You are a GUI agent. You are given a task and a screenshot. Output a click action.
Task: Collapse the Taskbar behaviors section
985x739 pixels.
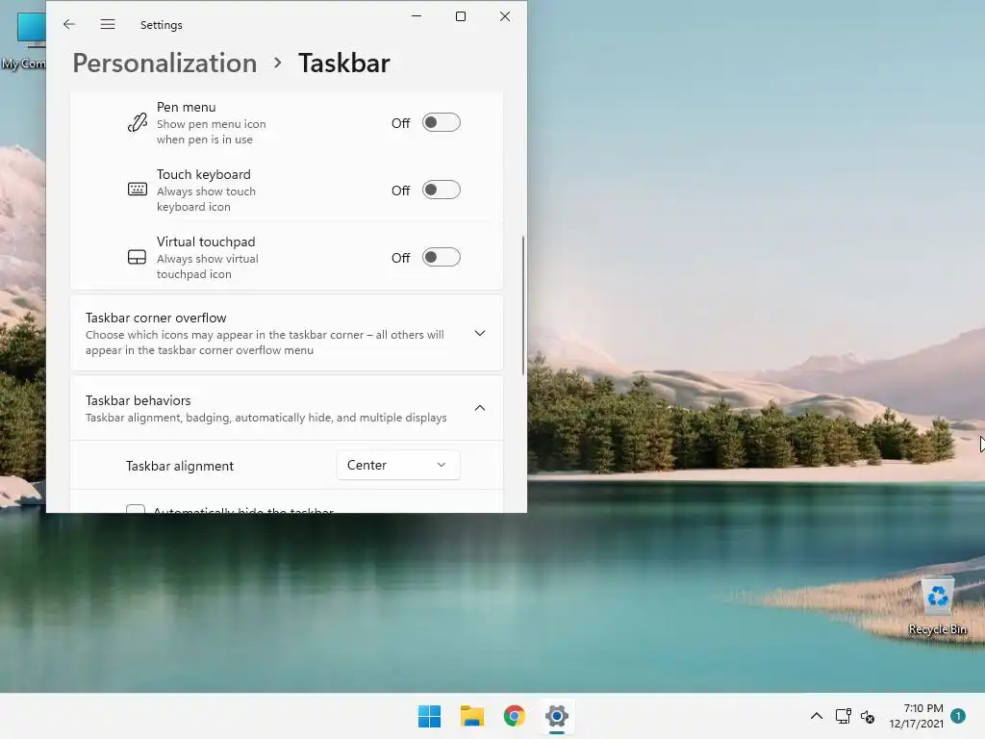pyautogui.click(x=287, y=408)
